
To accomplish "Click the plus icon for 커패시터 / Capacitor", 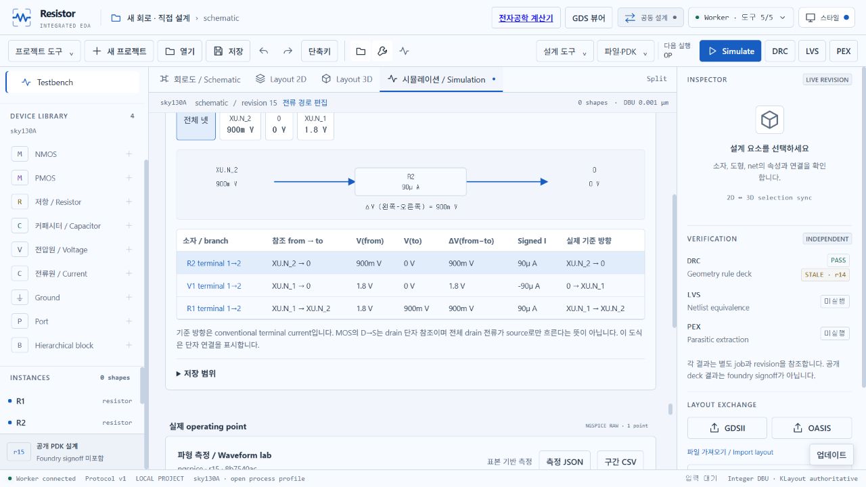I will [x=129, y=226].
